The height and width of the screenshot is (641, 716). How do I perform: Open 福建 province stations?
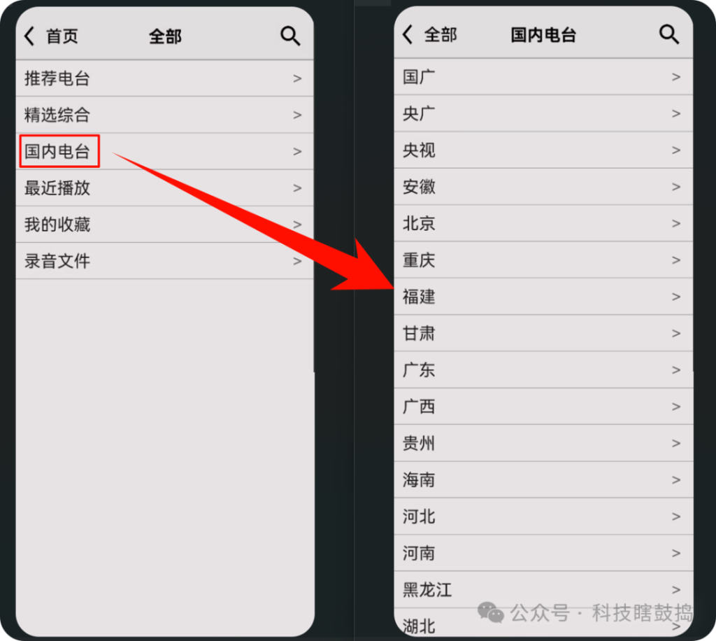pyautogui.click(x=543, y=297)
